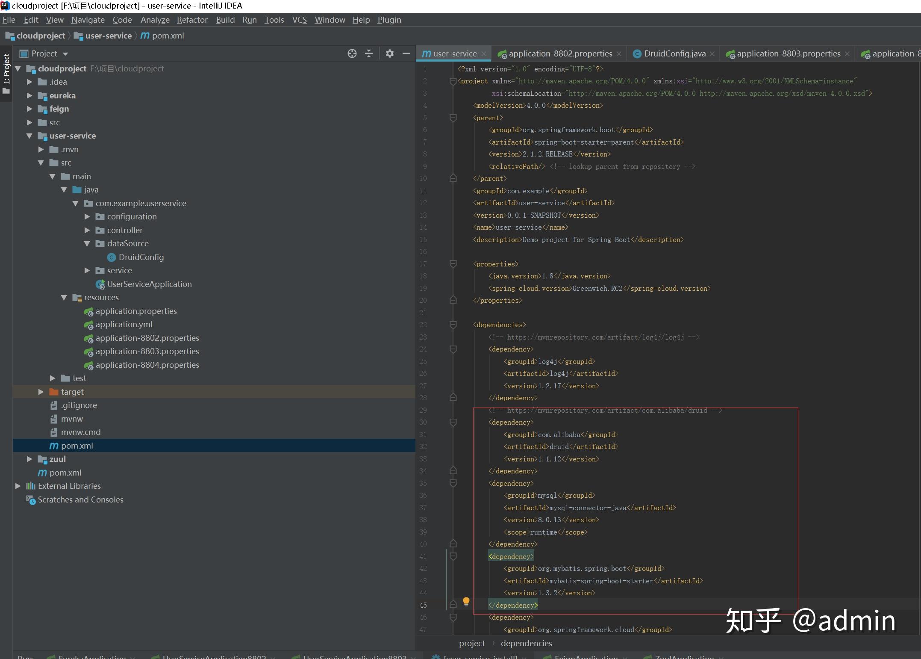This screenshot has height=659, width=921.
Task: Expand the target folder
Action: click(x=41, y=392)
